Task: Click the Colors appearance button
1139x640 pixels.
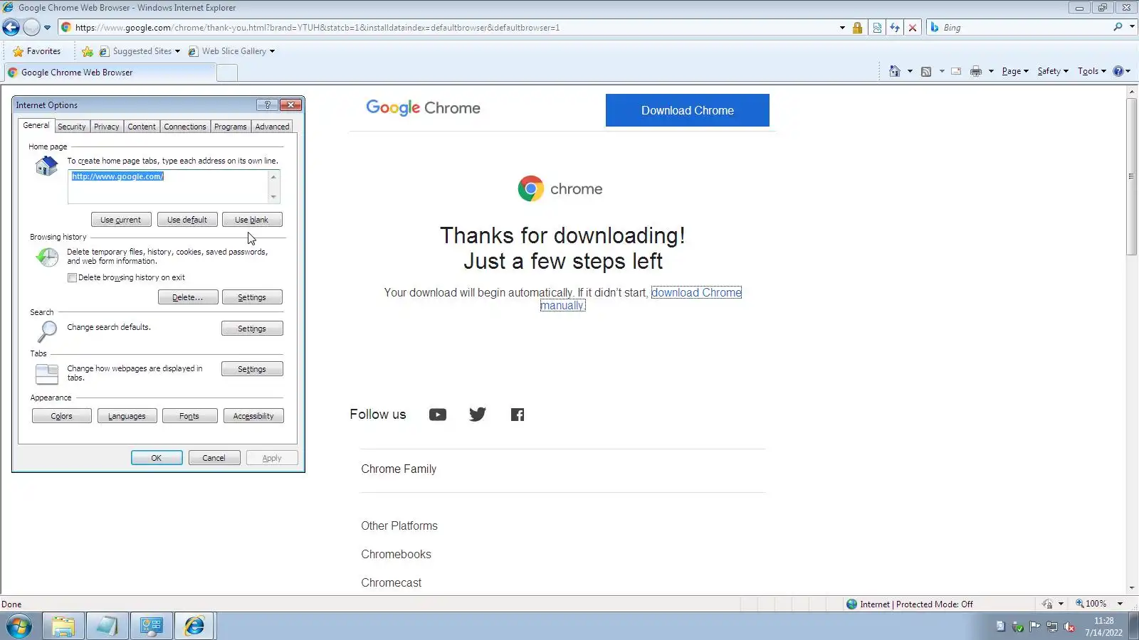Action: 62,416
